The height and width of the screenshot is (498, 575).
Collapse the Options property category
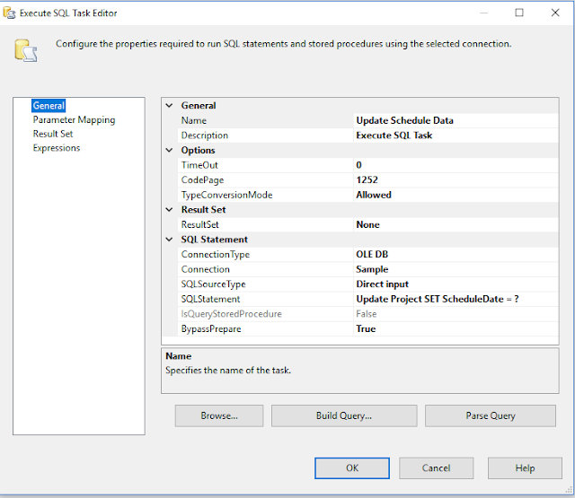pos(170,151)
